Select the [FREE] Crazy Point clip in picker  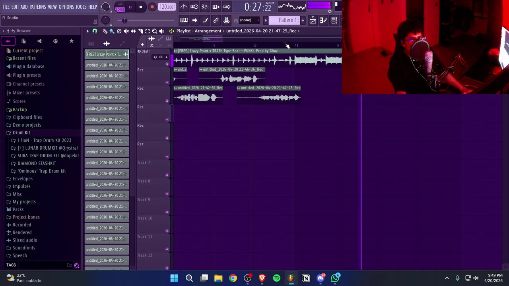pyautogui.click(x=107, y=54)
